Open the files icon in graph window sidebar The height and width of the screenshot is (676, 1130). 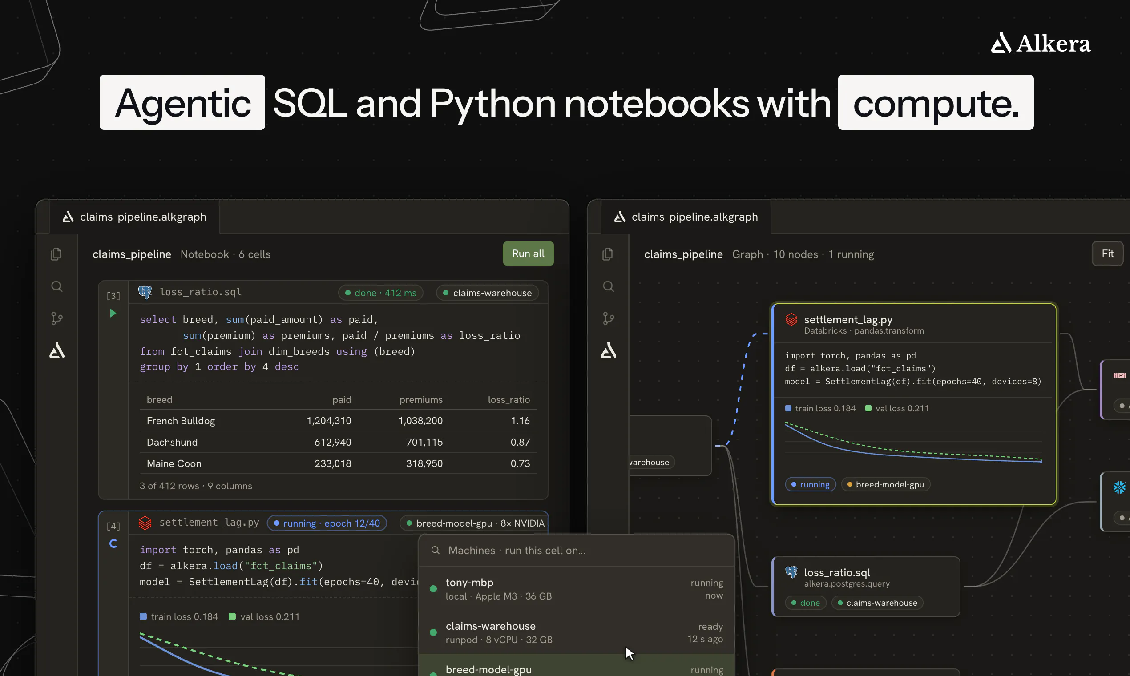608,254
